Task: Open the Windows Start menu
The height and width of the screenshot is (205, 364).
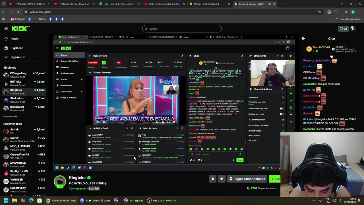Action: click(x=6, y=200)
